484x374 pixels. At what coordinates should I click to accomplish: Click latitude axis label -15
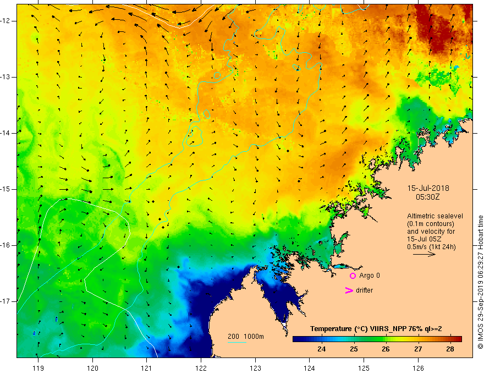(x=5, y=189)
